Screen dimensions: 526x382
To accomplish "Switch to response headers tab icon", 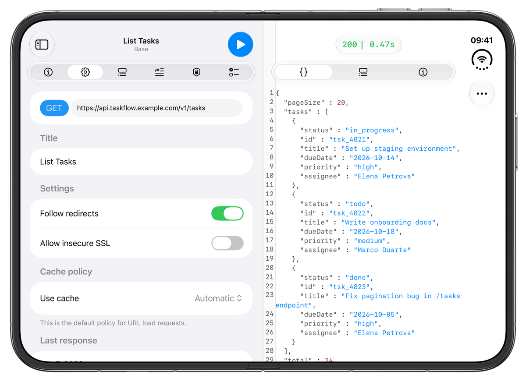I will tap(363, 72).
